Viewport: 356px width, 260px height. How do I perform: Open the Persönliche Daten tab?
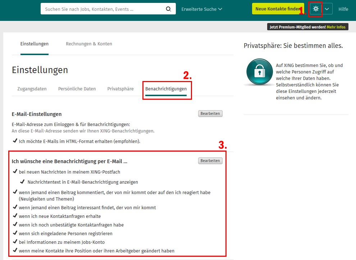77,89
